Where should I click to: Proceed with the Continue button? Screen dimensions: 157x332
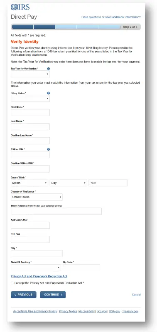point(53,295)
